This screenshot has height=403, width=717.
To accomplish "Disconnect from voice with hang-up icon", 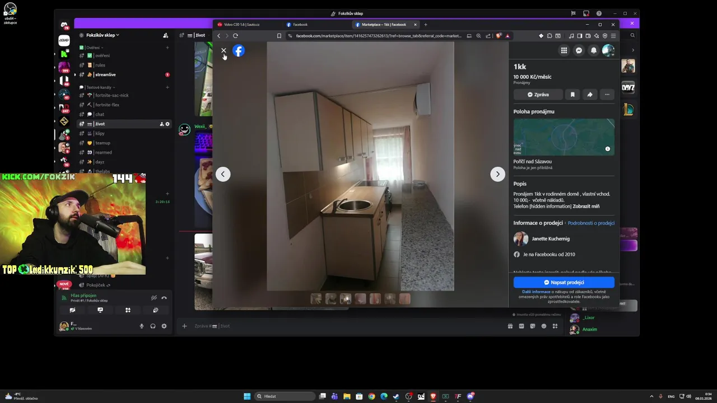I will pyautogui.click(x=164, y=298).
